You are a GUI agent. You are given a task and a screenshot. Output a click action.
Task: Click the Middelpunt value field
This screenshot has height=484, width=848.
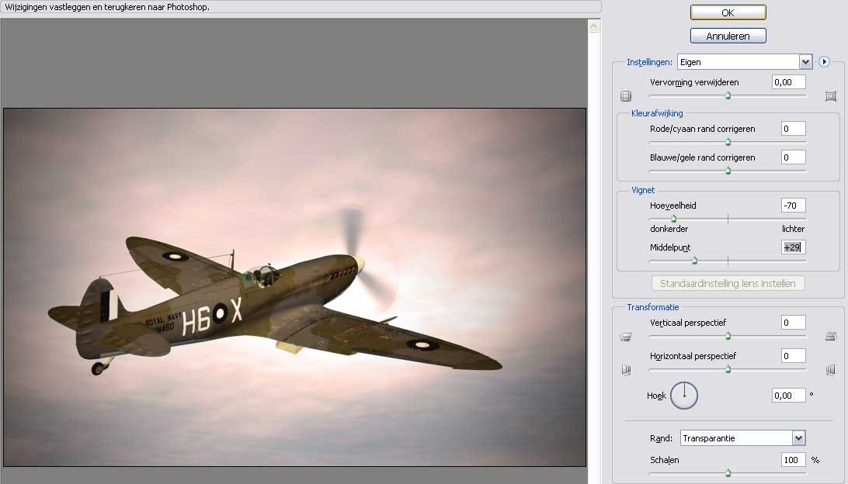[794, 247]
